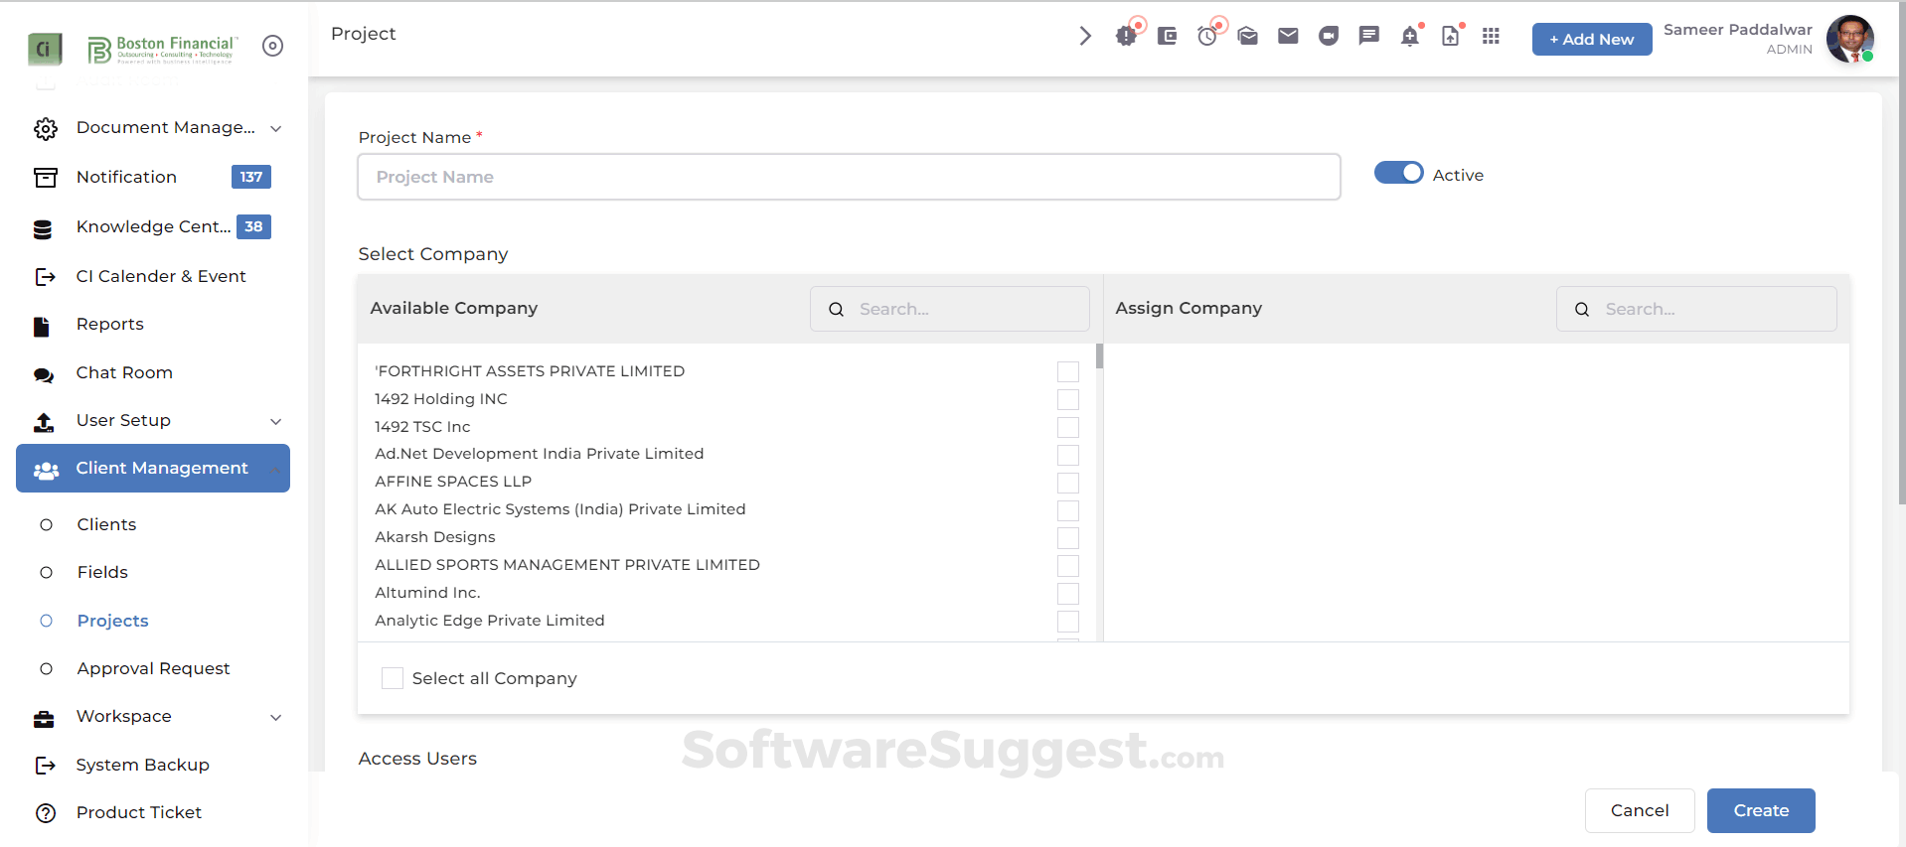The width and height of the screenshot is (1906, 847).
Task: Click the alarm clock icon in header
Action: [1206, 36]
